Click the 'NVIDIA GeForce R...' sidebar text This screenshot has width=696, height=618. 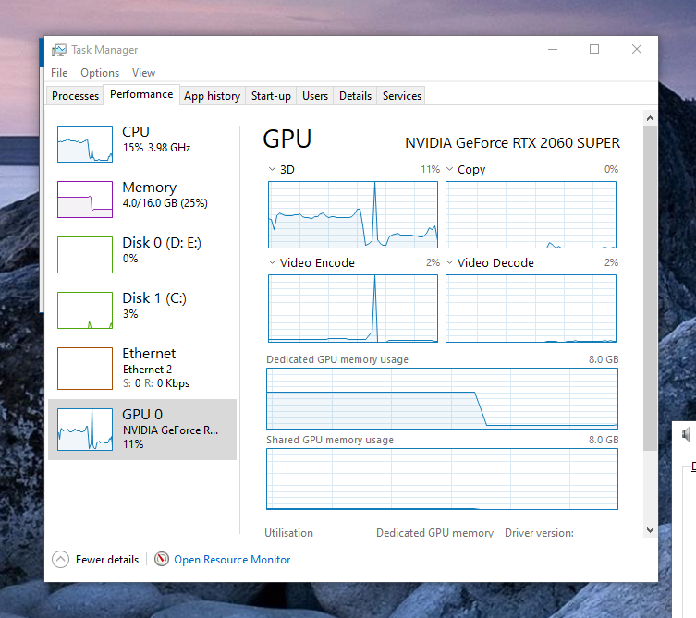click(x=170, y=430)
